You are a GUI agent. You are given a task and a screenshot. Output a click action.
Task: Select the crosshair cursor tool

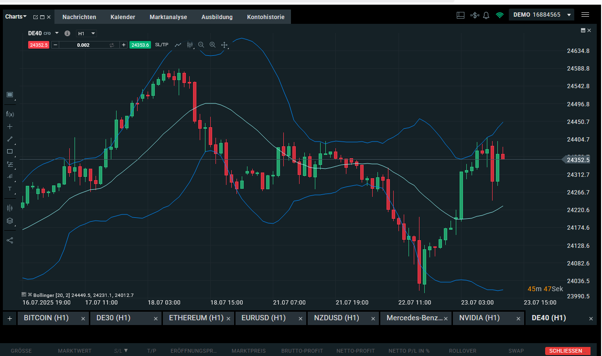coord(10,126)
